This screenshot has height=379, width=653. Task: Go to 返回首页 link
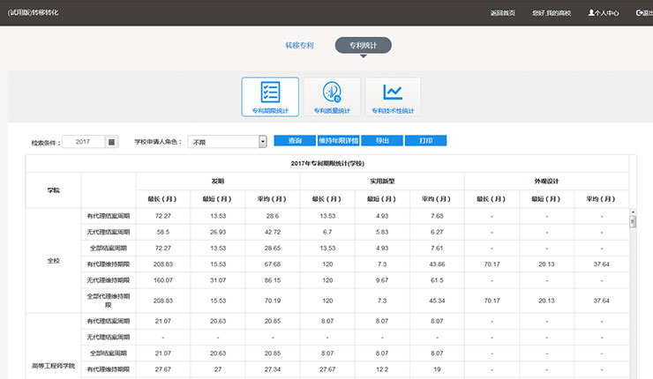pos(502,13)
